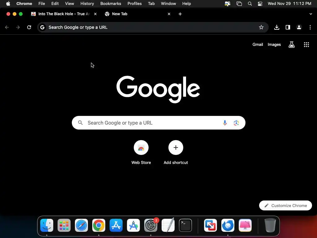Open the Window menu
The image size is (317, 238).
[168, 4]
